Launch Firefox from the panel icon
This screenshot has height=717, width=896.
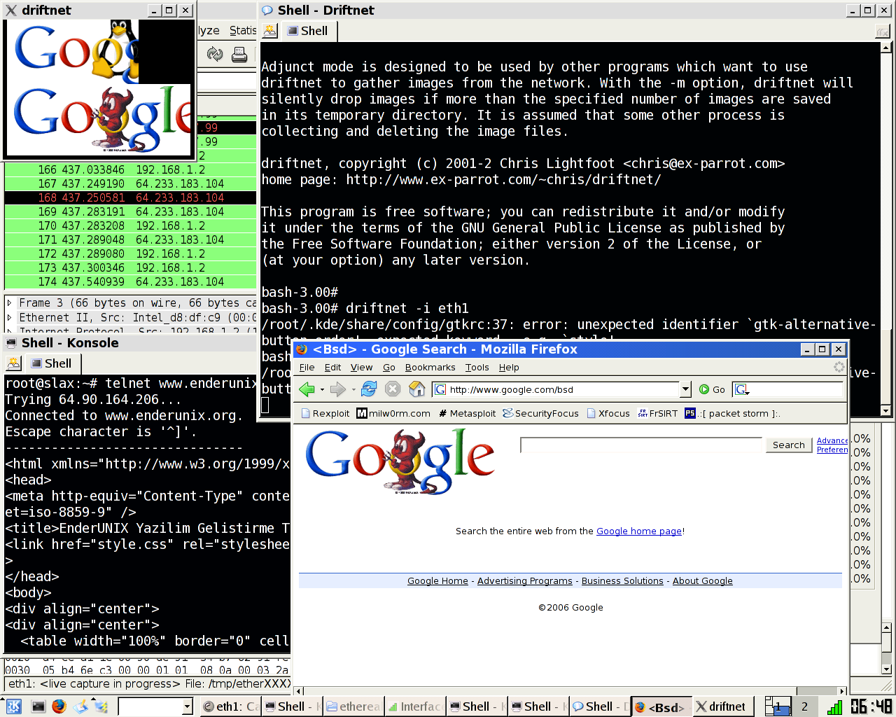coord(59,706)
